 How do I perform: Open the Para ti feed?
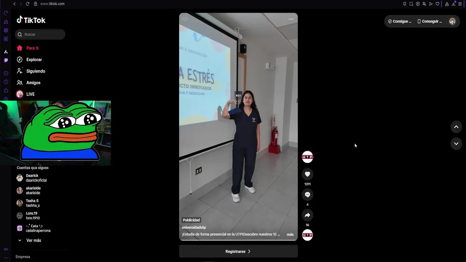pos(28,48)
